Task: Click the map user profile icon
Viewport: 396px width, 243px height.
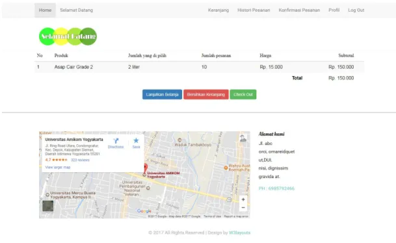Action: [x=243, y=138]
